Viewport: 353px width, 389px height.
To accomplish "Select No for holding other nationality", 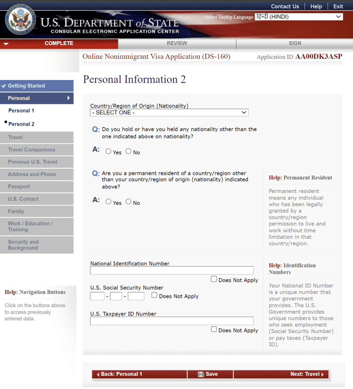I will (x=128, y=151).
